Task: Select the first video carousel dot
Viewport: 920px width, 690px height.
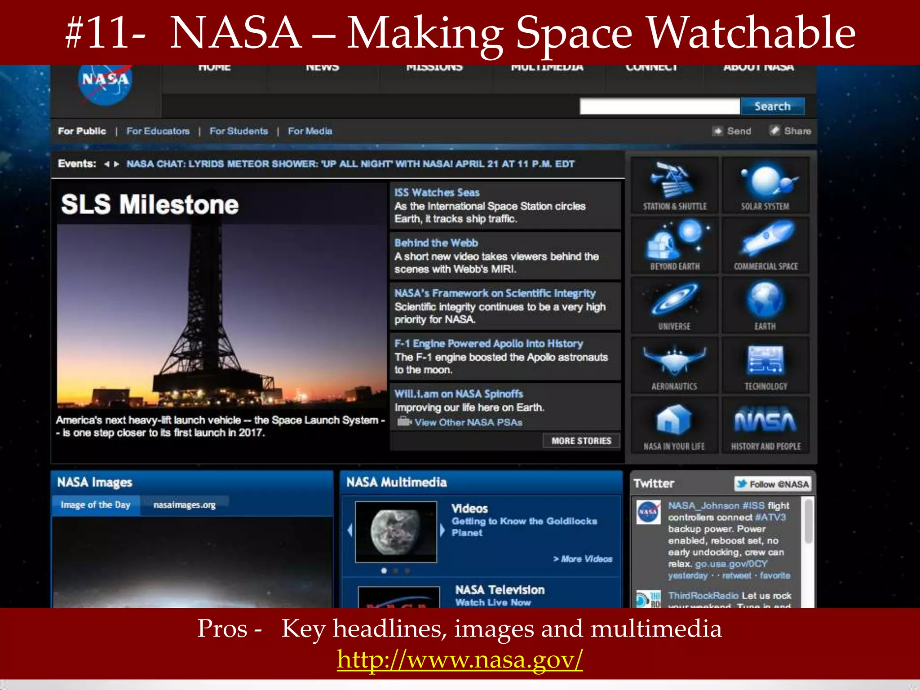Action: (x=384, y=571)
